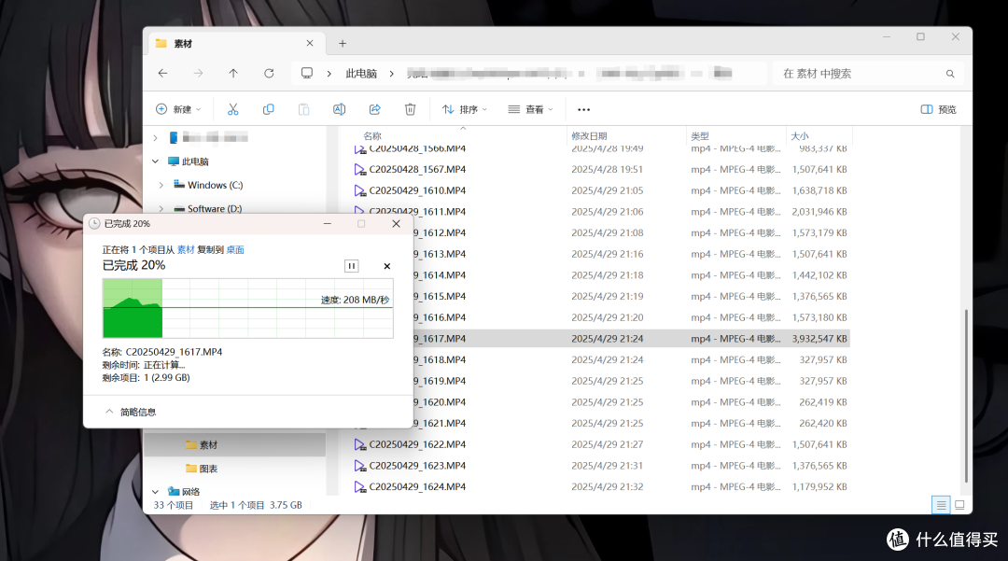The width and height of the screenshot is (1008, 561).
Task: Click the search magnifier icon
Action: tap(950, 74)
